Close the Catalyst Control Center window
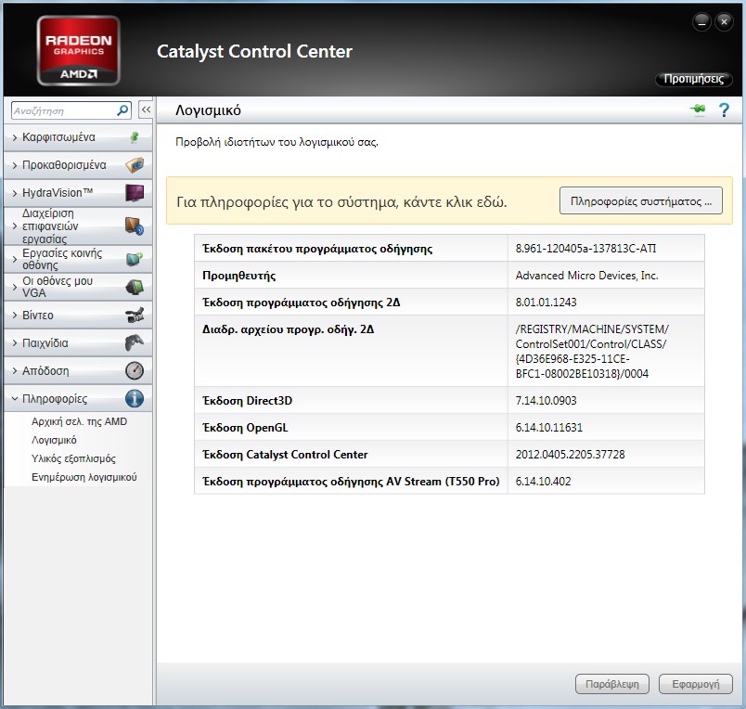Image resolution: width=746 pixels, height=709 pixels. pyautogui.click(x=724, y=22)
